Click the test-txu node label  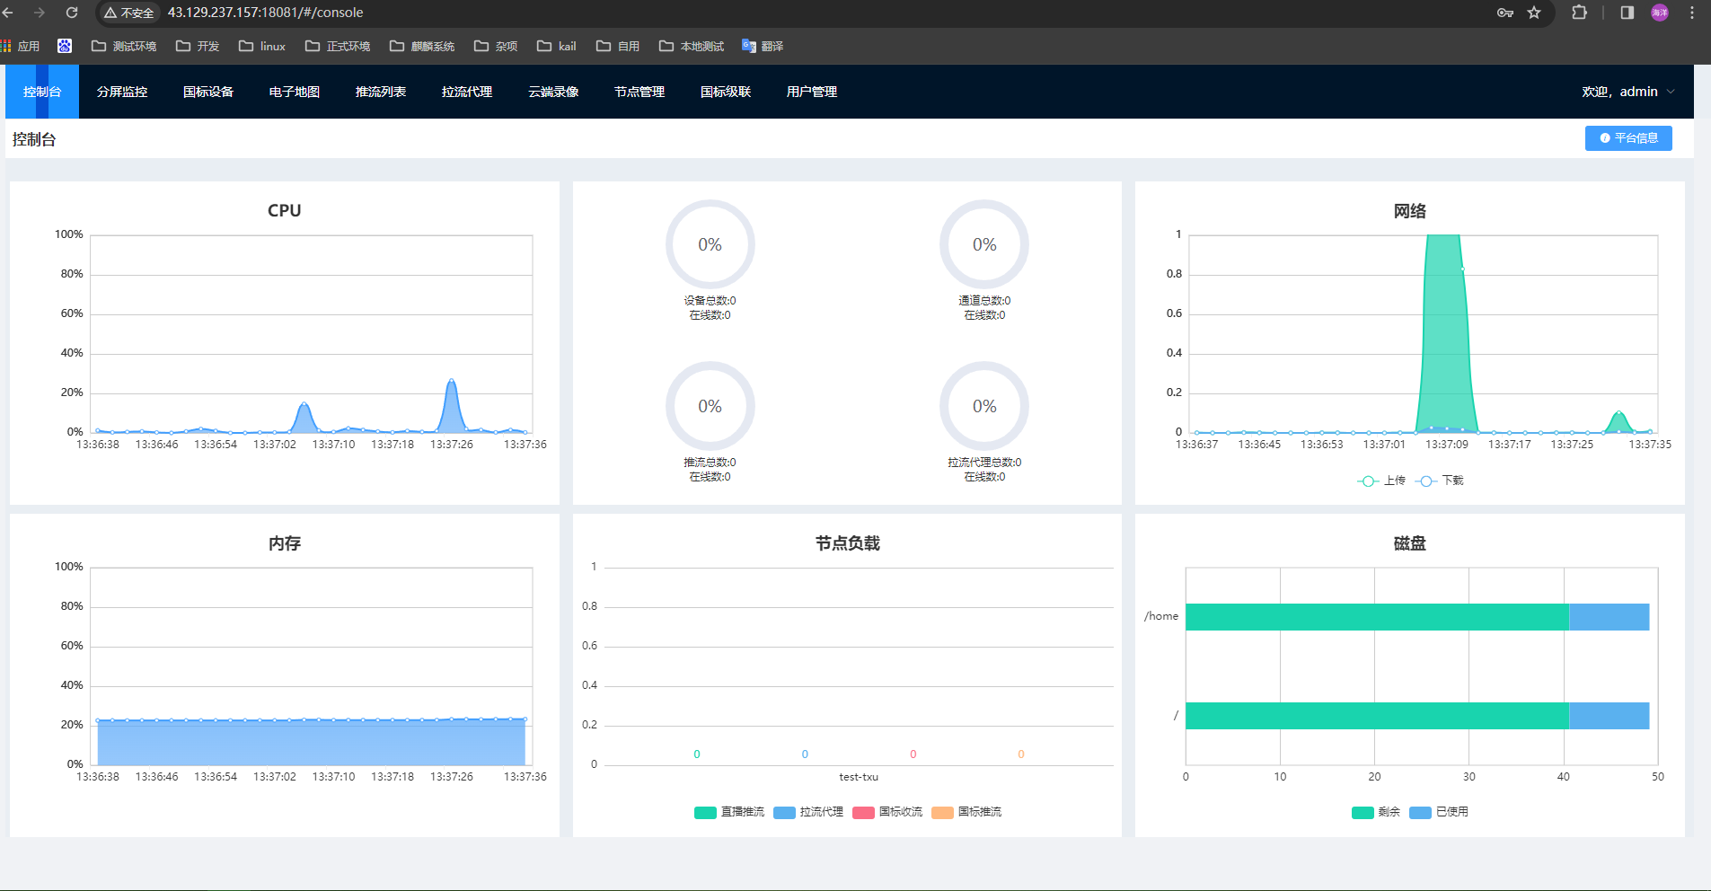pos(859,777)
